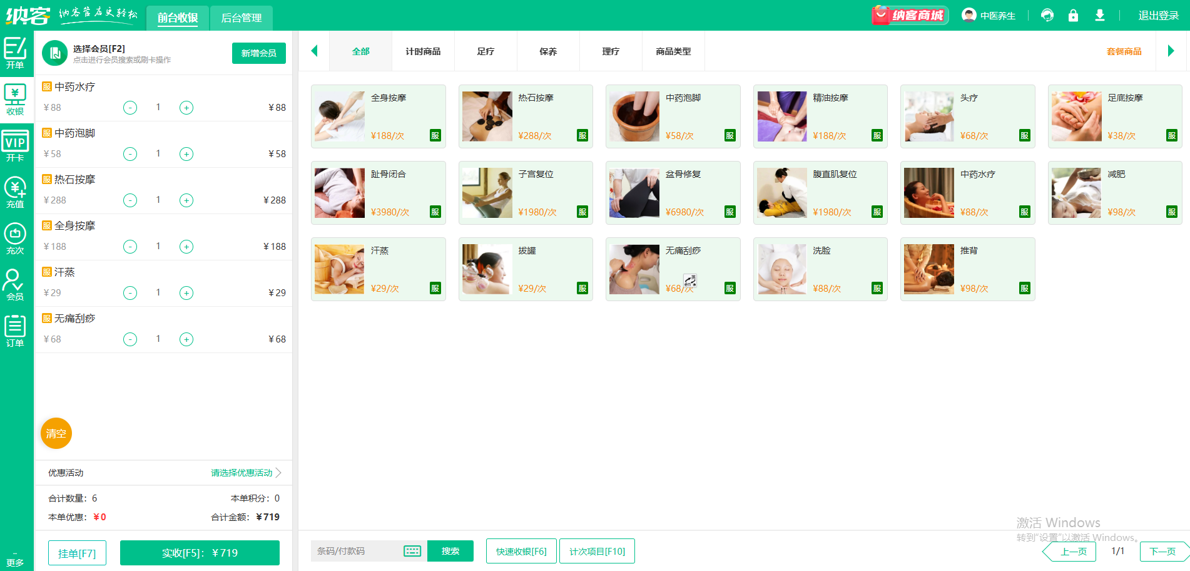
Task: Open the VIP 开卡 sidebar icon
Action: [x=15, y=146]
